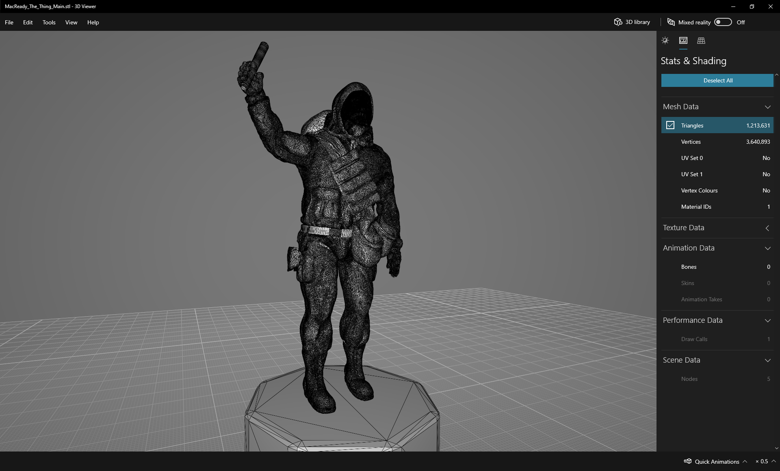780x471 pixels.
Task: Open the animation speed × 0.5 selector
Action: coord(763,461)
